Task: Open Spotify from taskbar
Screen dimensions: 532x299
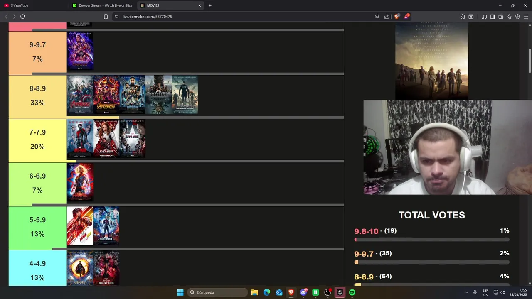Action: [352, 292]
